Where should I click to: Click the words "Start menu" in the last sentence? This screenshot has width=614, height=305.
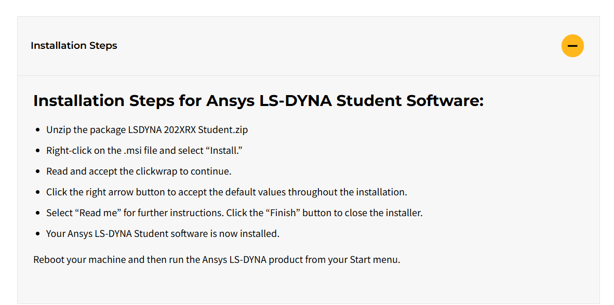[x=374, y=260]
